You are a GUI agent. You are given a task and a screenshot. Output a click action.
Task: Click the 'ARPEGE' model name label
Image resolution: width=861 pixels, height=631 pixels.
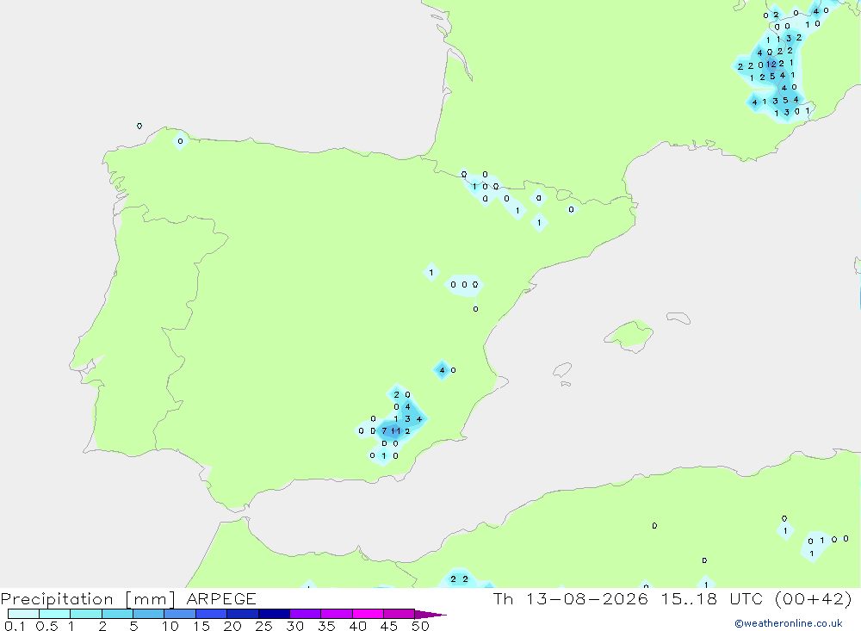click(x=221, y=598)
